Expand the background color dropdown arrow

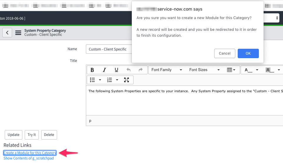coord(279,70)
